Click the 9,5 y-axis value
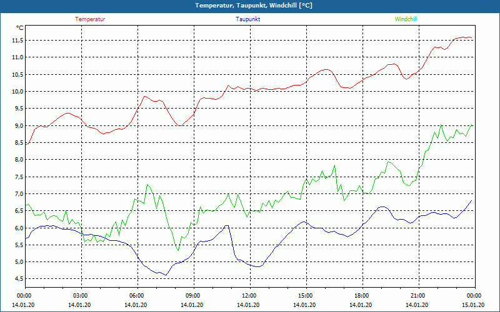The width and height of the screenshot is (500, 312). tap(19, 109)
